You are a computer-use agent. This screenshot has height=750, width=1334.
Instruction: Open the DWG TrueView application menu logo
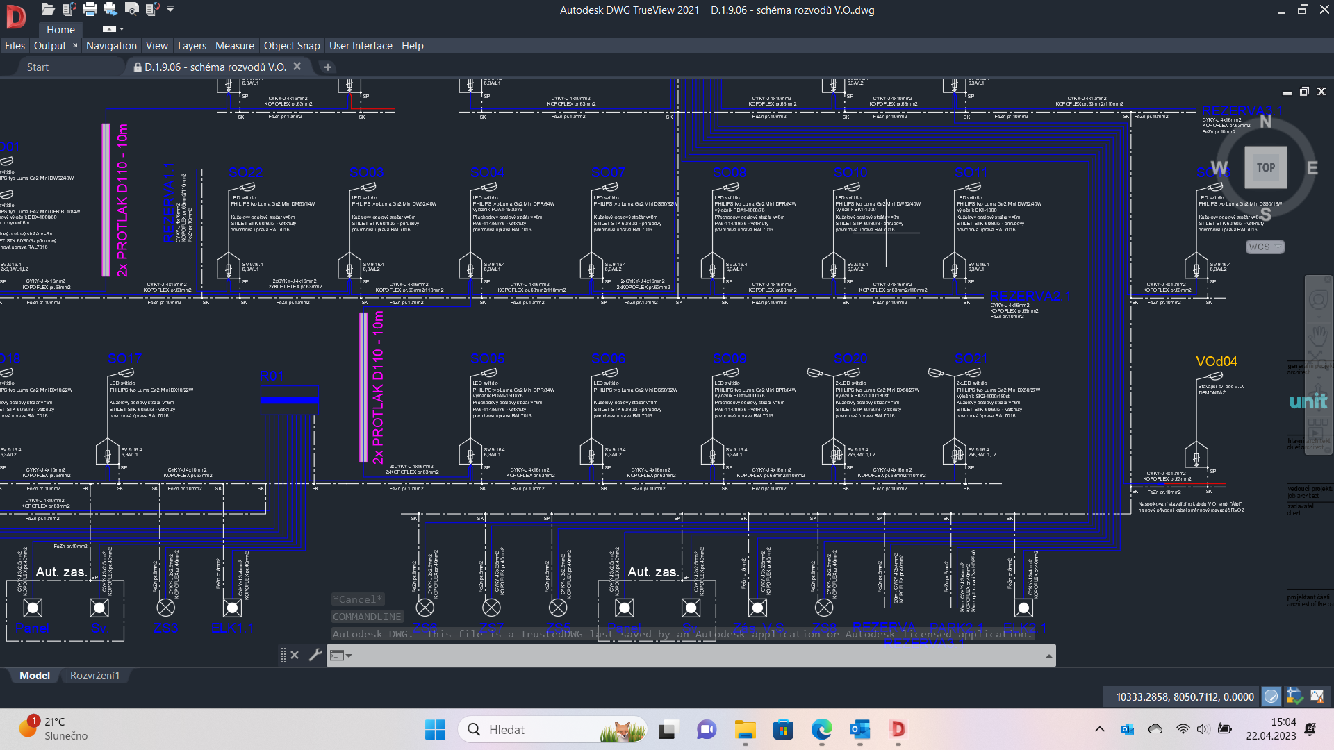15,16
